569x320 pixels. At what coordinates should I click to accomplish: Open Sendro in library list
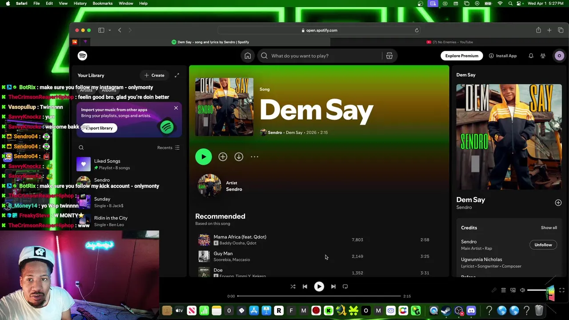tap(129, 182)
